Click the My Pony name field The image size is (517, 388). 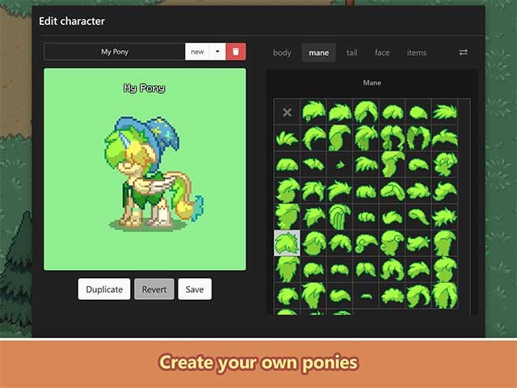[x=115, y=52]
